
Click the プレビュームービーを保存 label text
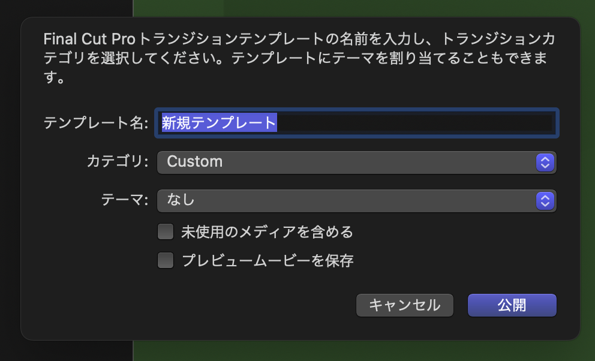tap(267, 261)
